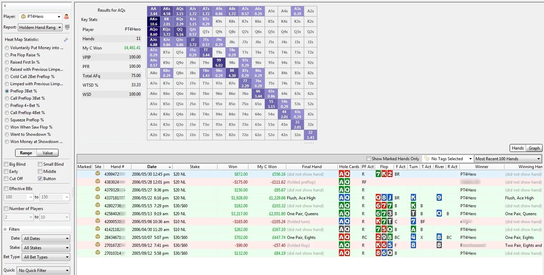The width and height of the screenshot is (544, 275).
Task: Select the JJ heat map cell
Action: point(193,42)
